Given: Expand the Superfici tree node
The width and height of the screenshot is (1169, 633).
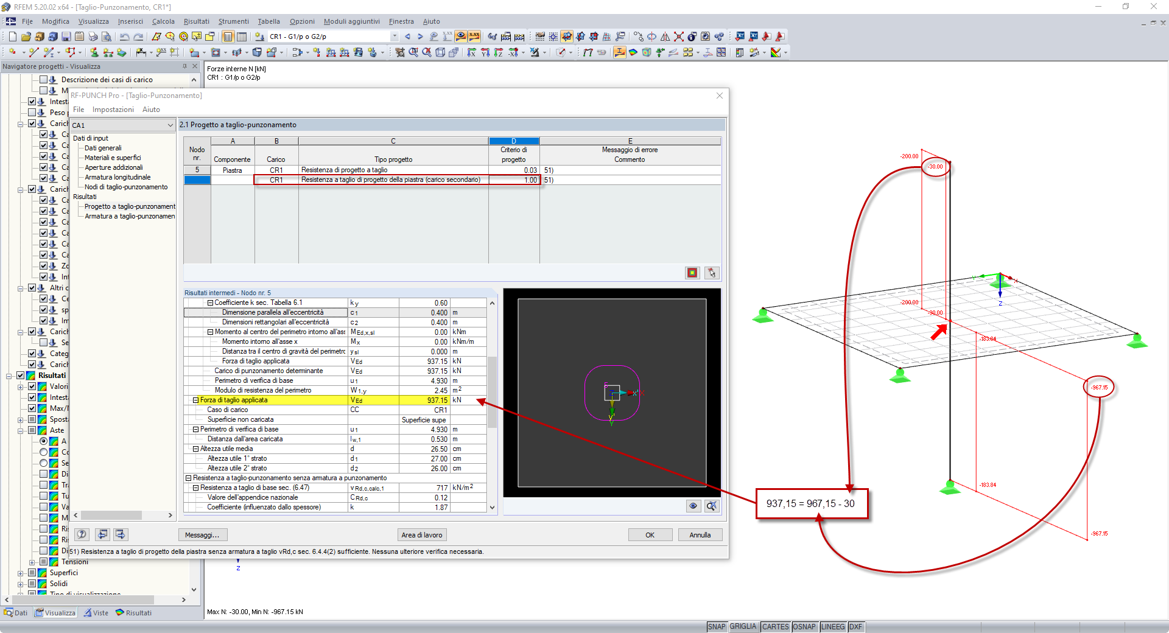Looking at the screenshot, I should (x=21, y=573).
